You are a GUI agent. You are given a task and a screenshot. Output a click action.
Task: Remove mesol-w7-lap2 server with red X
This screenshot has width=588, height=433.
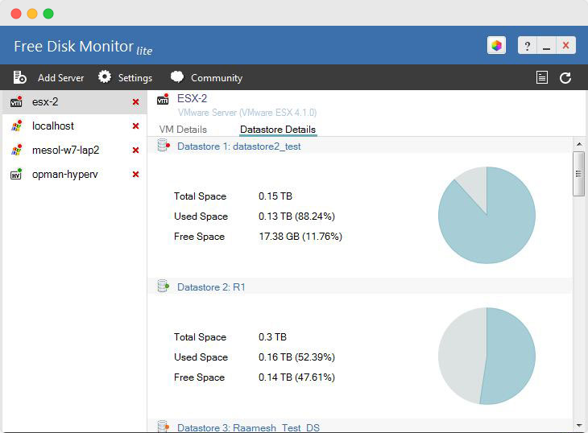(136, 151)
